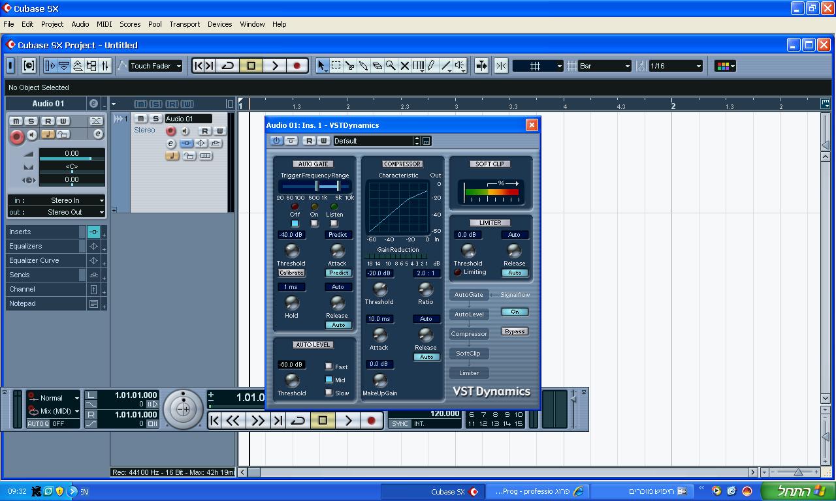Click the Store Effect save icon
Image resolution: width=836 pixels, height=501 pixels.
coord(426,141)
